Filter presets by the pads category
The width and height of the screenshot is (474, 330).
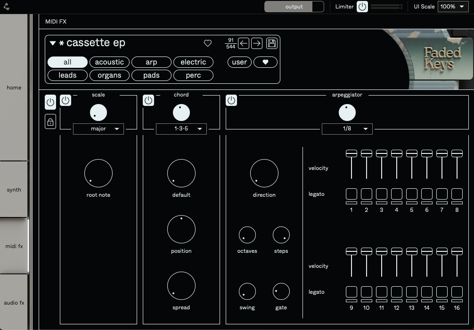pos(151,75)
